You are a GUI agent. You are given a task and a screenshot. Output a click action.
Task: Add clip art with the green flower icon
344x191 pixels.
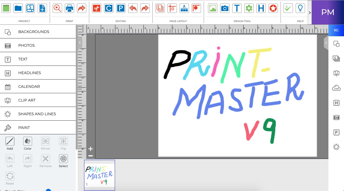(x=249, y=8)
